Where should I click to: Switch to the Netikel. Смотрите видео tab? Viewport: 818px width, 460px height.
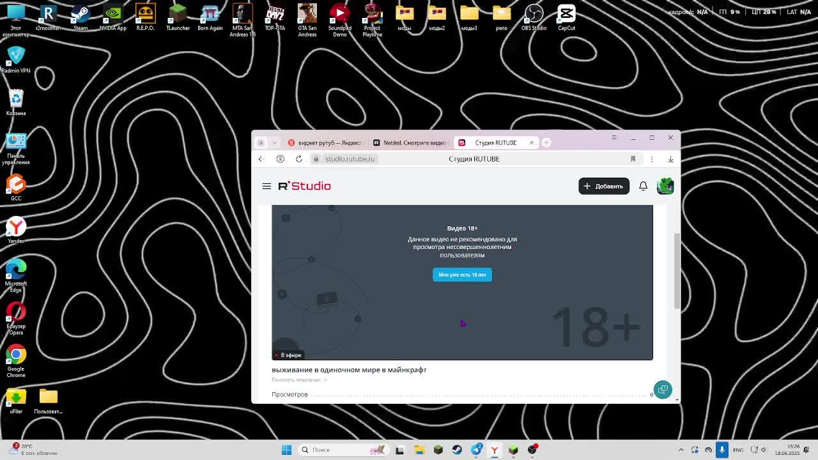point(410,142)
